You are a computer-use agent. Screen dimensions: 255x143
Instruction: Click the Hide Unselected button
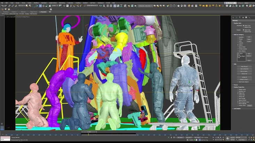pyautogui.click(x=244, y=69)
